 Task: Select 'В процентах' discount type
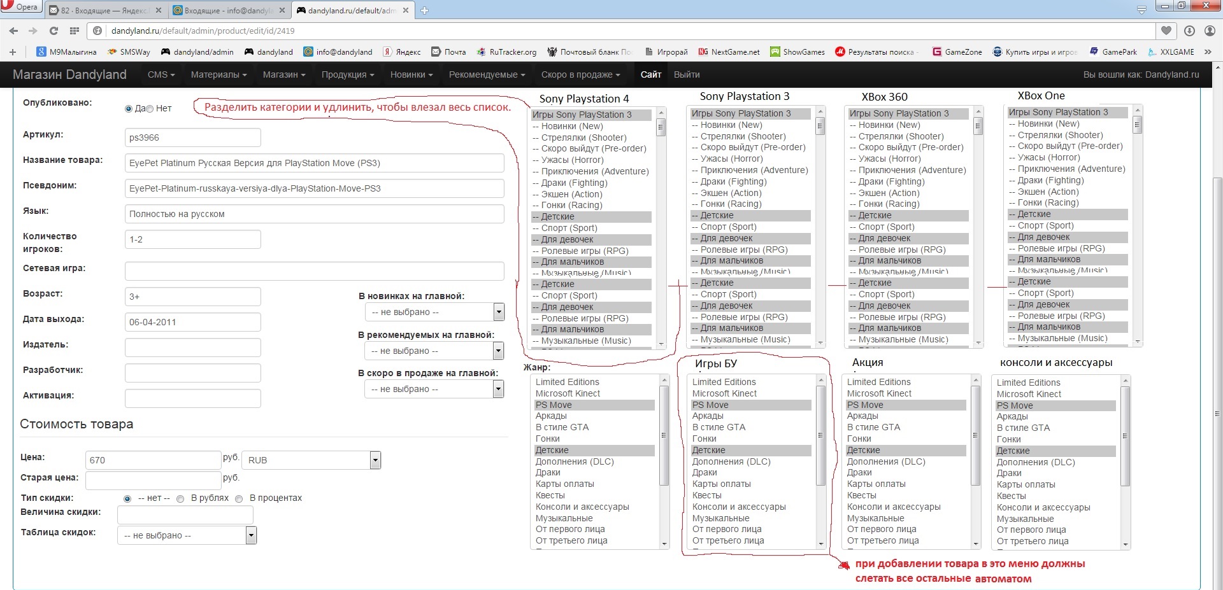[x=239, y=499]
